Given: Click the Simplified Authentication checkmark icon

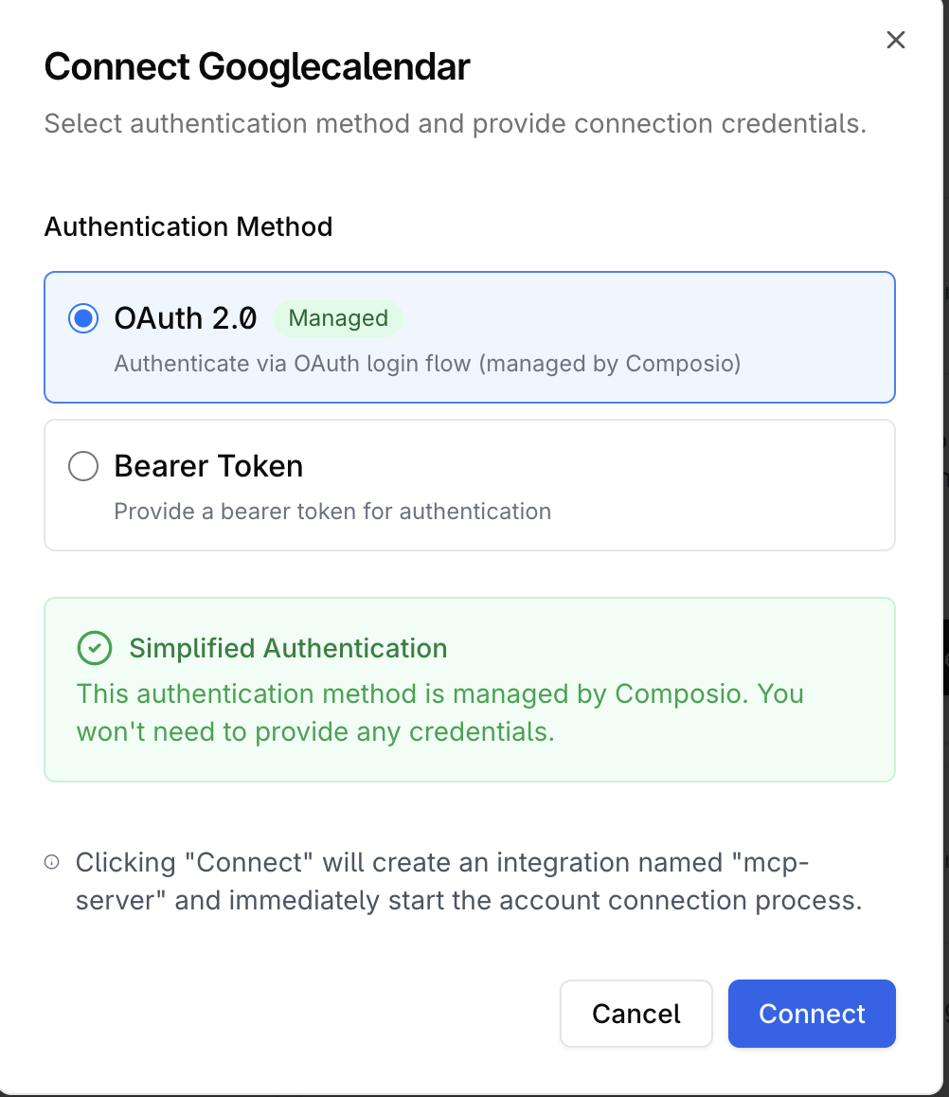Looking at the screenshot, I should point(94,649).
